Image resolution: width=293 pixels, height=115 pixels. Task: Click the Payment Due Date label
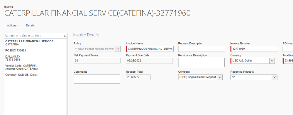coord(138,55)
